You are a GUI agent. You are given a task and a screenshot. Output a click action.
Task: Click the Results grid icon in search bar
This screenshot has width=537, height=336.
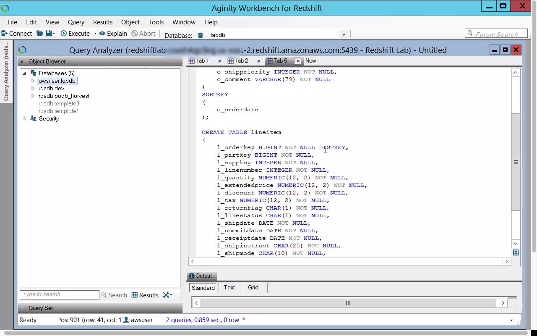135,295
